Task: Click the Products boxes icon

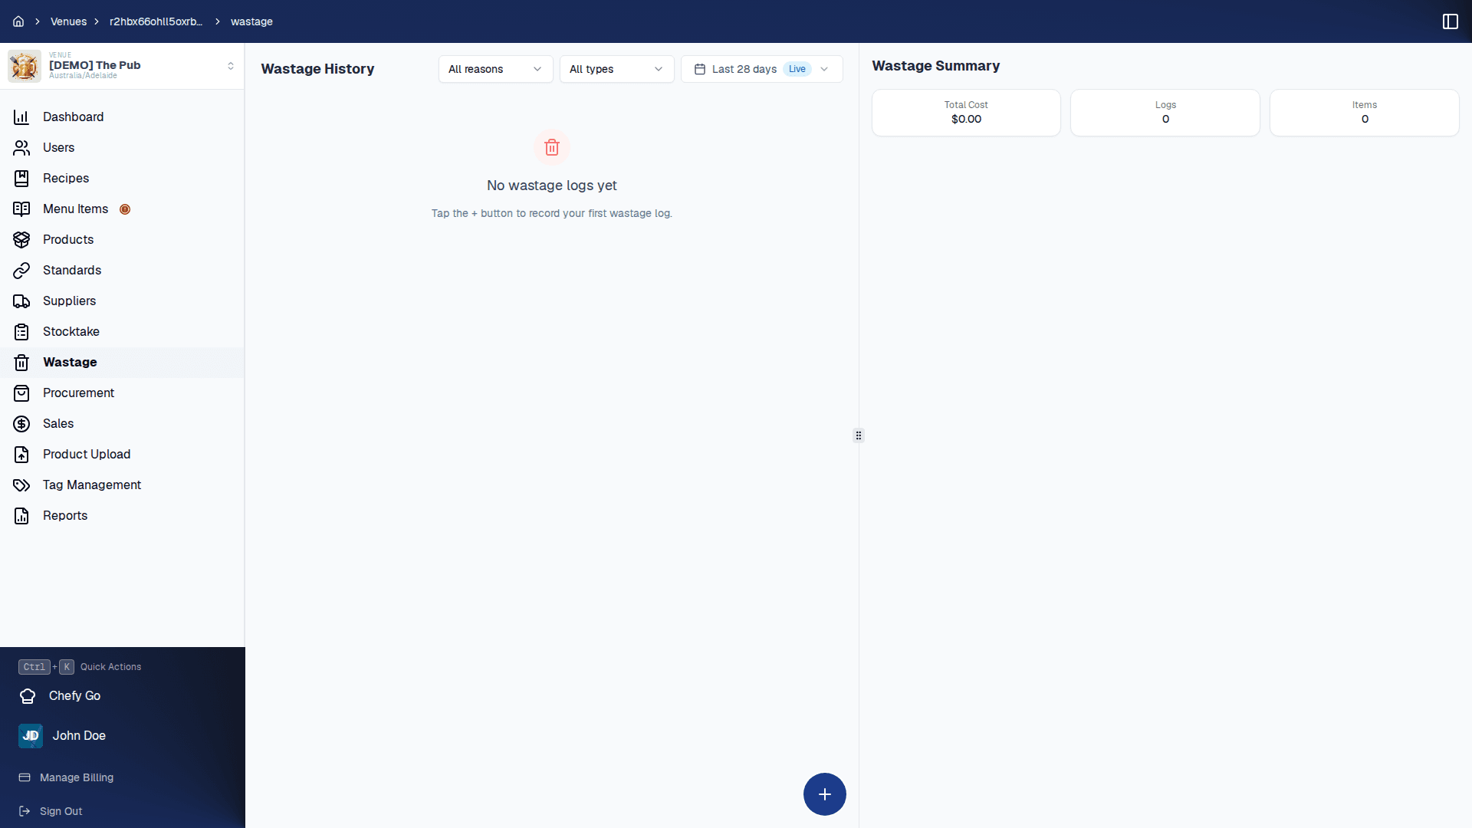Action: pos(21,240)
